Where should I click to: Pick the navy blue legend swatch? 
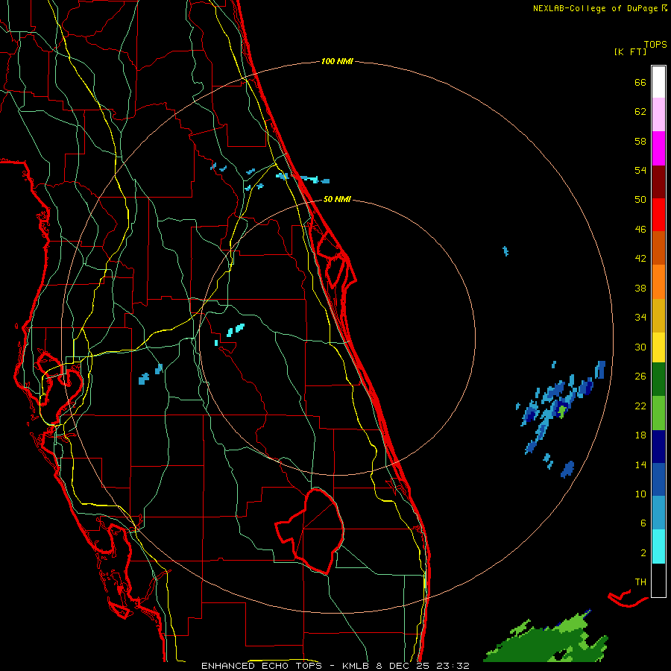click(x=658, y=447)
